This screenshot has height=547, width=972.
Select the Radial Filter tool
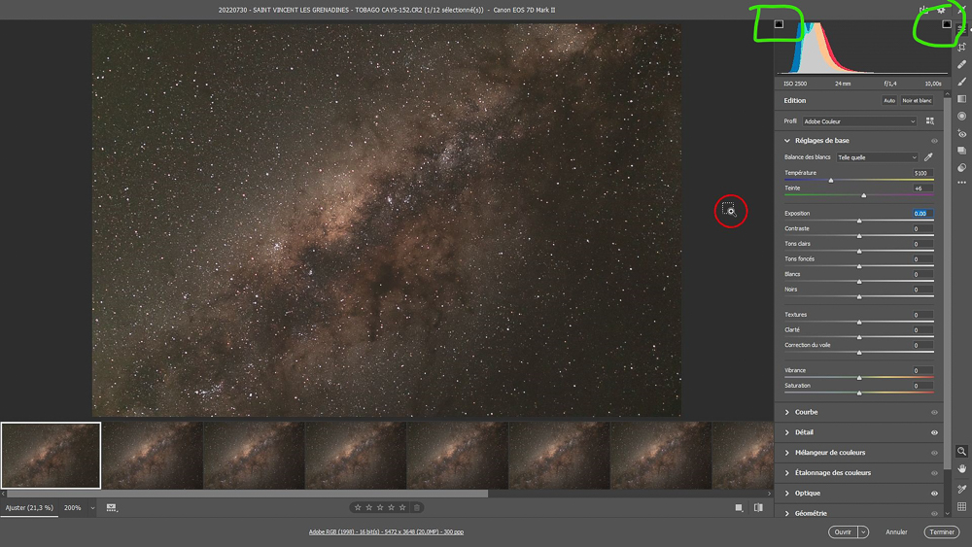(961, 117)
